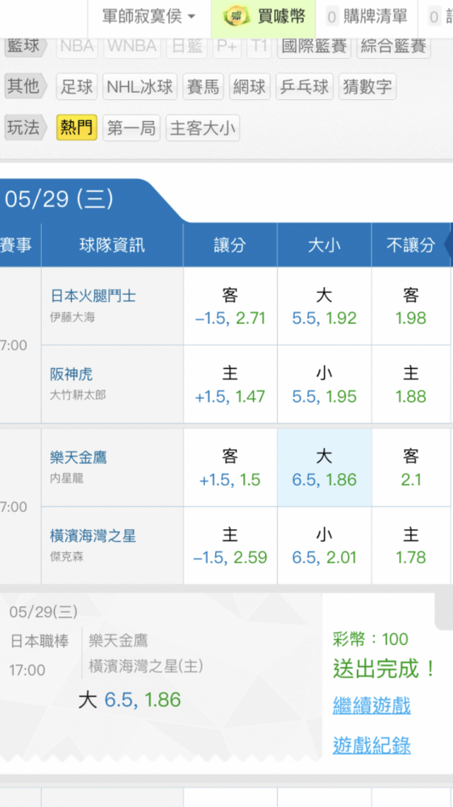This screenshot has height=807, width=453.
Task: Pick 小 5.5, 1.95 under odds
Action: click(324, 384)
